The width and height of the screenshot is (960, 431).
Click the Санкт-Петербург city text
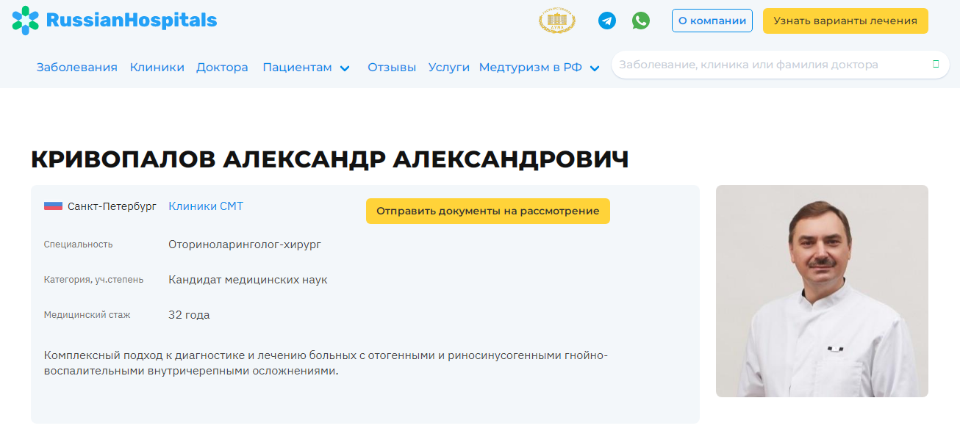click(112, 206)
